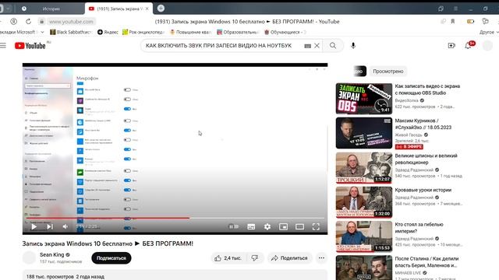Screen dimensions: 499x280
Task: Play the video
Action: 34,226
